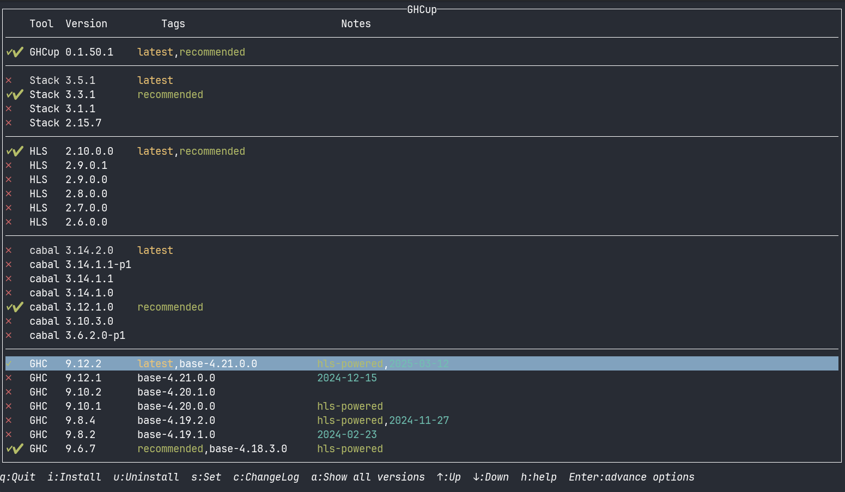Click the double check mark beside cabal 3.12.1.0
The image size is (845, 492).
pos(15,307)
